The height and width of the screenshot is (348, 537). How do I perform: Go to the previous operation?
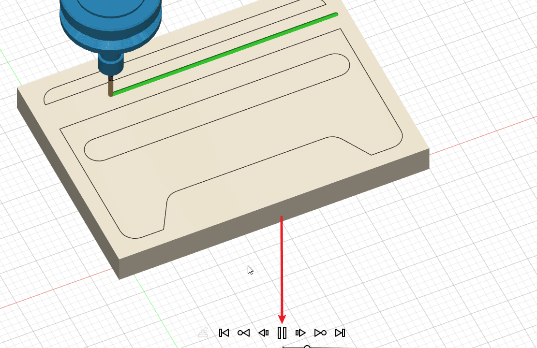(243, 333)
